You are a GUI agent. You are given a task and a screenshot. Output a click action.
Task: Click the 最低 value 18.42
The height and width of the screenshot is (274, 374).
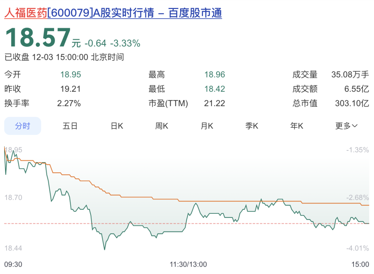click(215, 89)
